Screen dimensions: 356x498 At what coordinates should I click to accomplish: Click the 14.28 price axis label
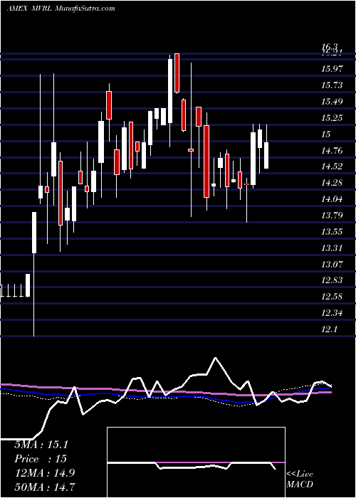[x=333, y=183]
